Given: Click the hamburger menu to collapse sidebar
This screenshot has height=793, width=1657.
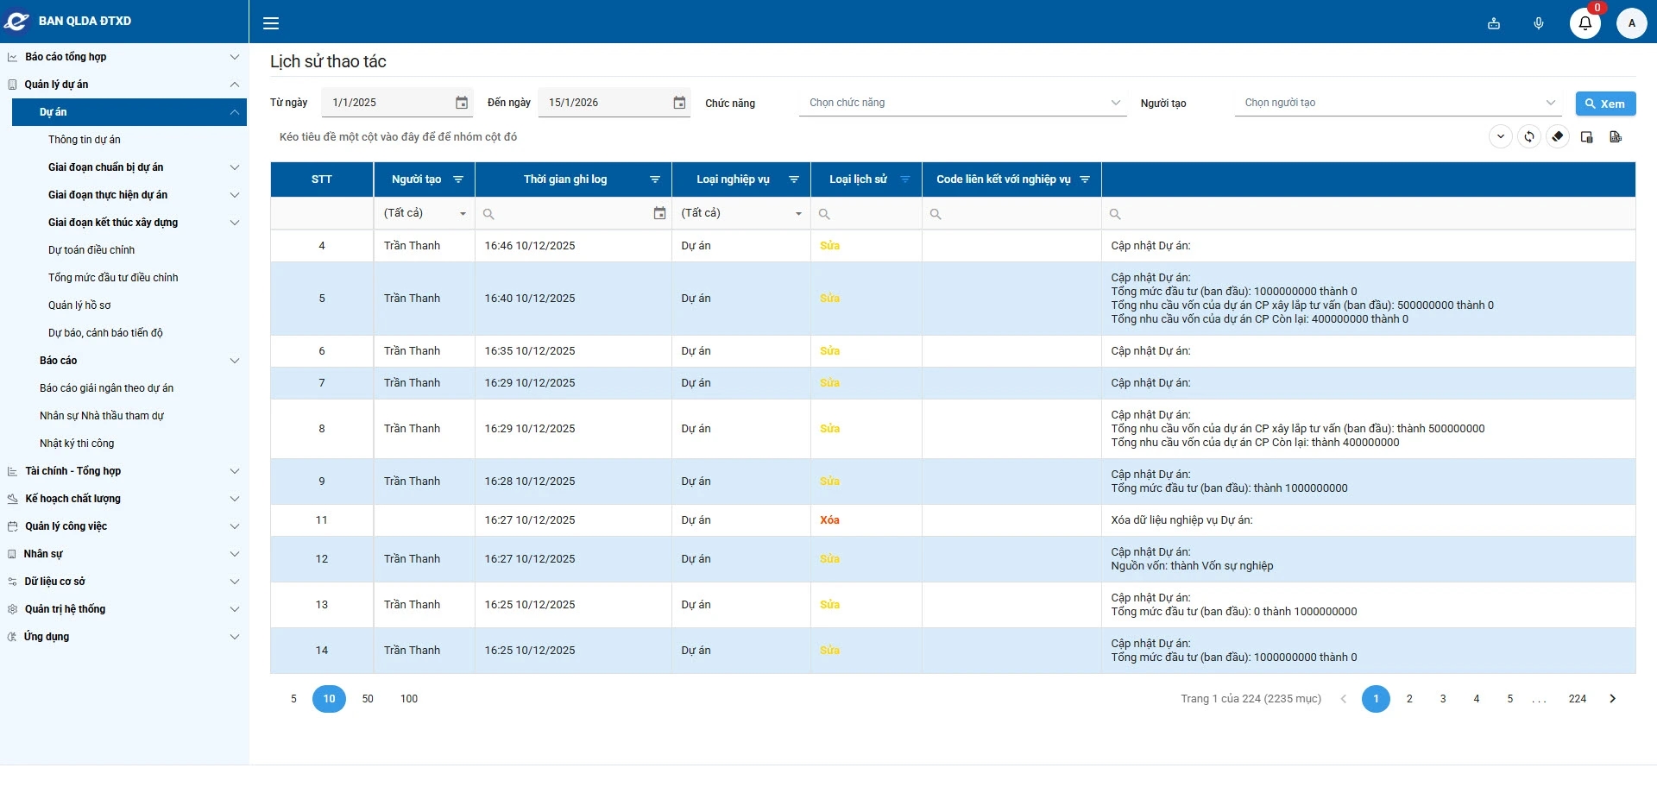Looking at the screenshot, I should point(271,23).
